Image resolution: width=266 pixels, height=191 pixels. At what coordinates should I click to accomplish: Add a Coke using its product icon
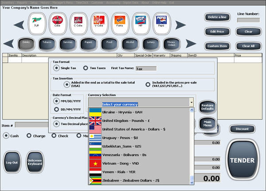click(x=58, y=23)
